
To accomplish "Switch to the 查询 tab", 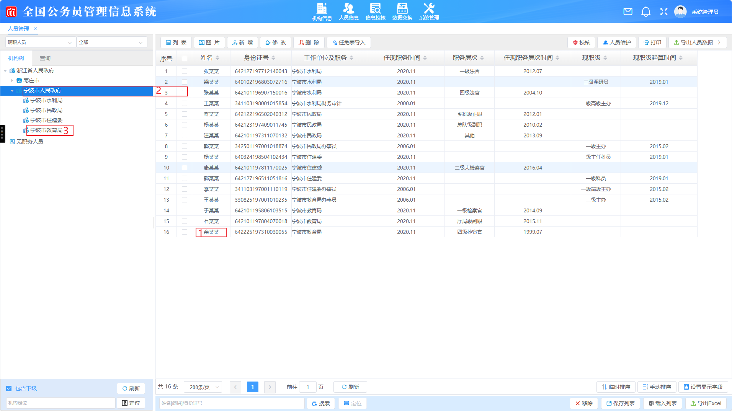I will coord(45,58).
